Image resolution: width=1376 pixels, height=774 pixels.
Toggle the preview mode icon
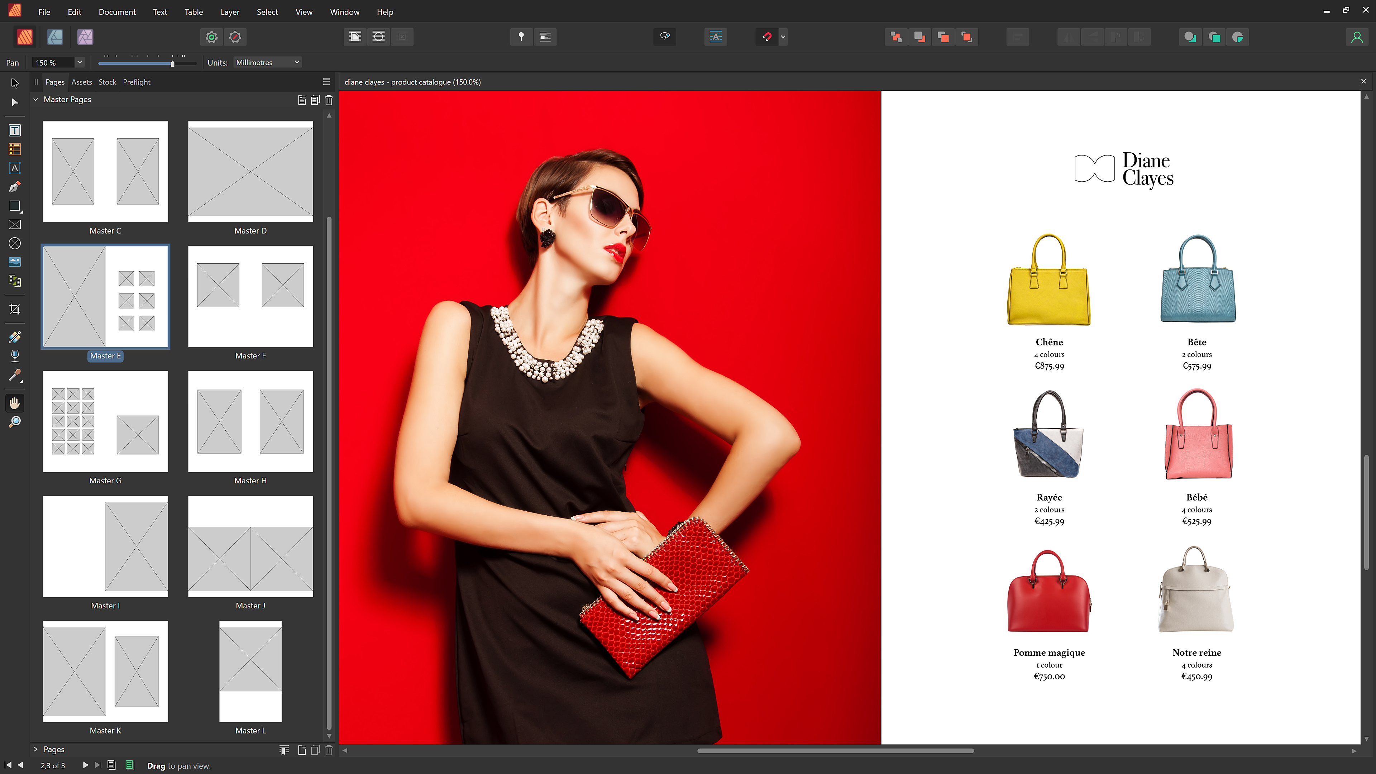tap(664, 37)
